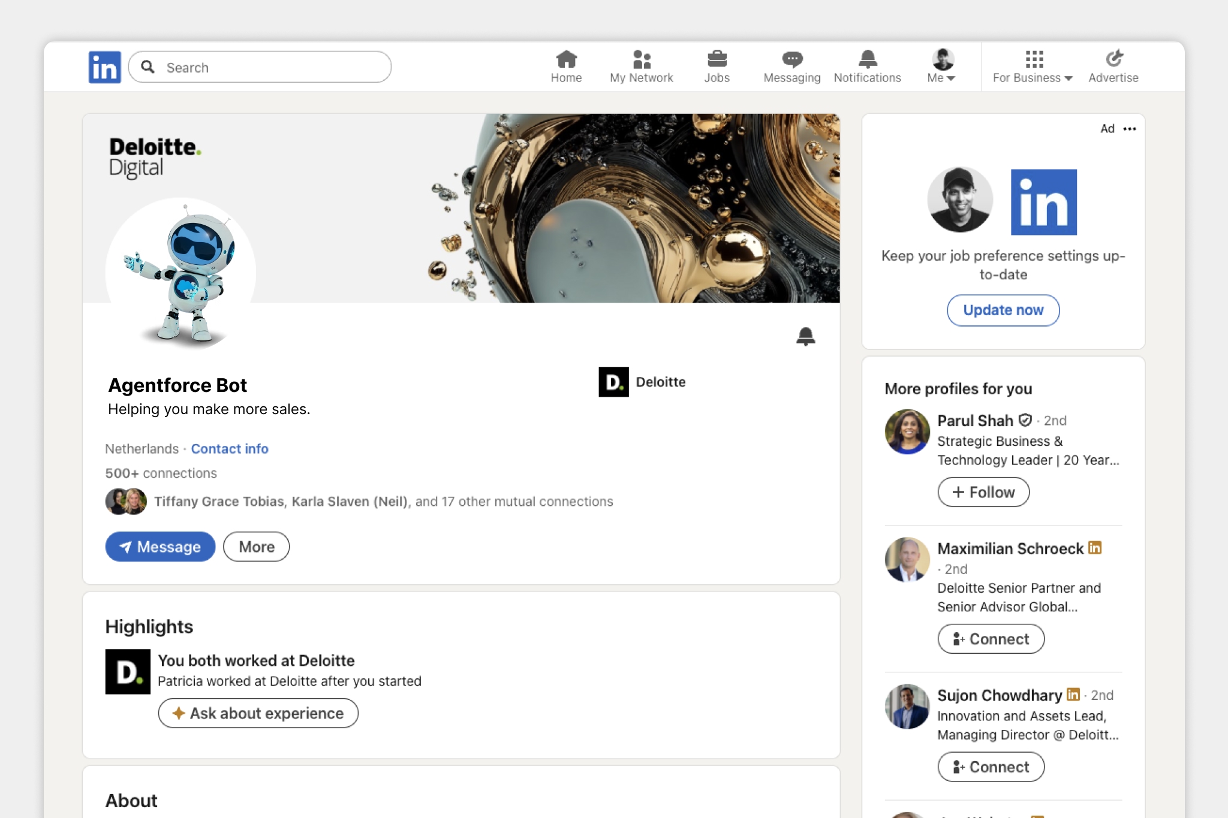Open Messaging chat bubble icon

tap(791, 59)
